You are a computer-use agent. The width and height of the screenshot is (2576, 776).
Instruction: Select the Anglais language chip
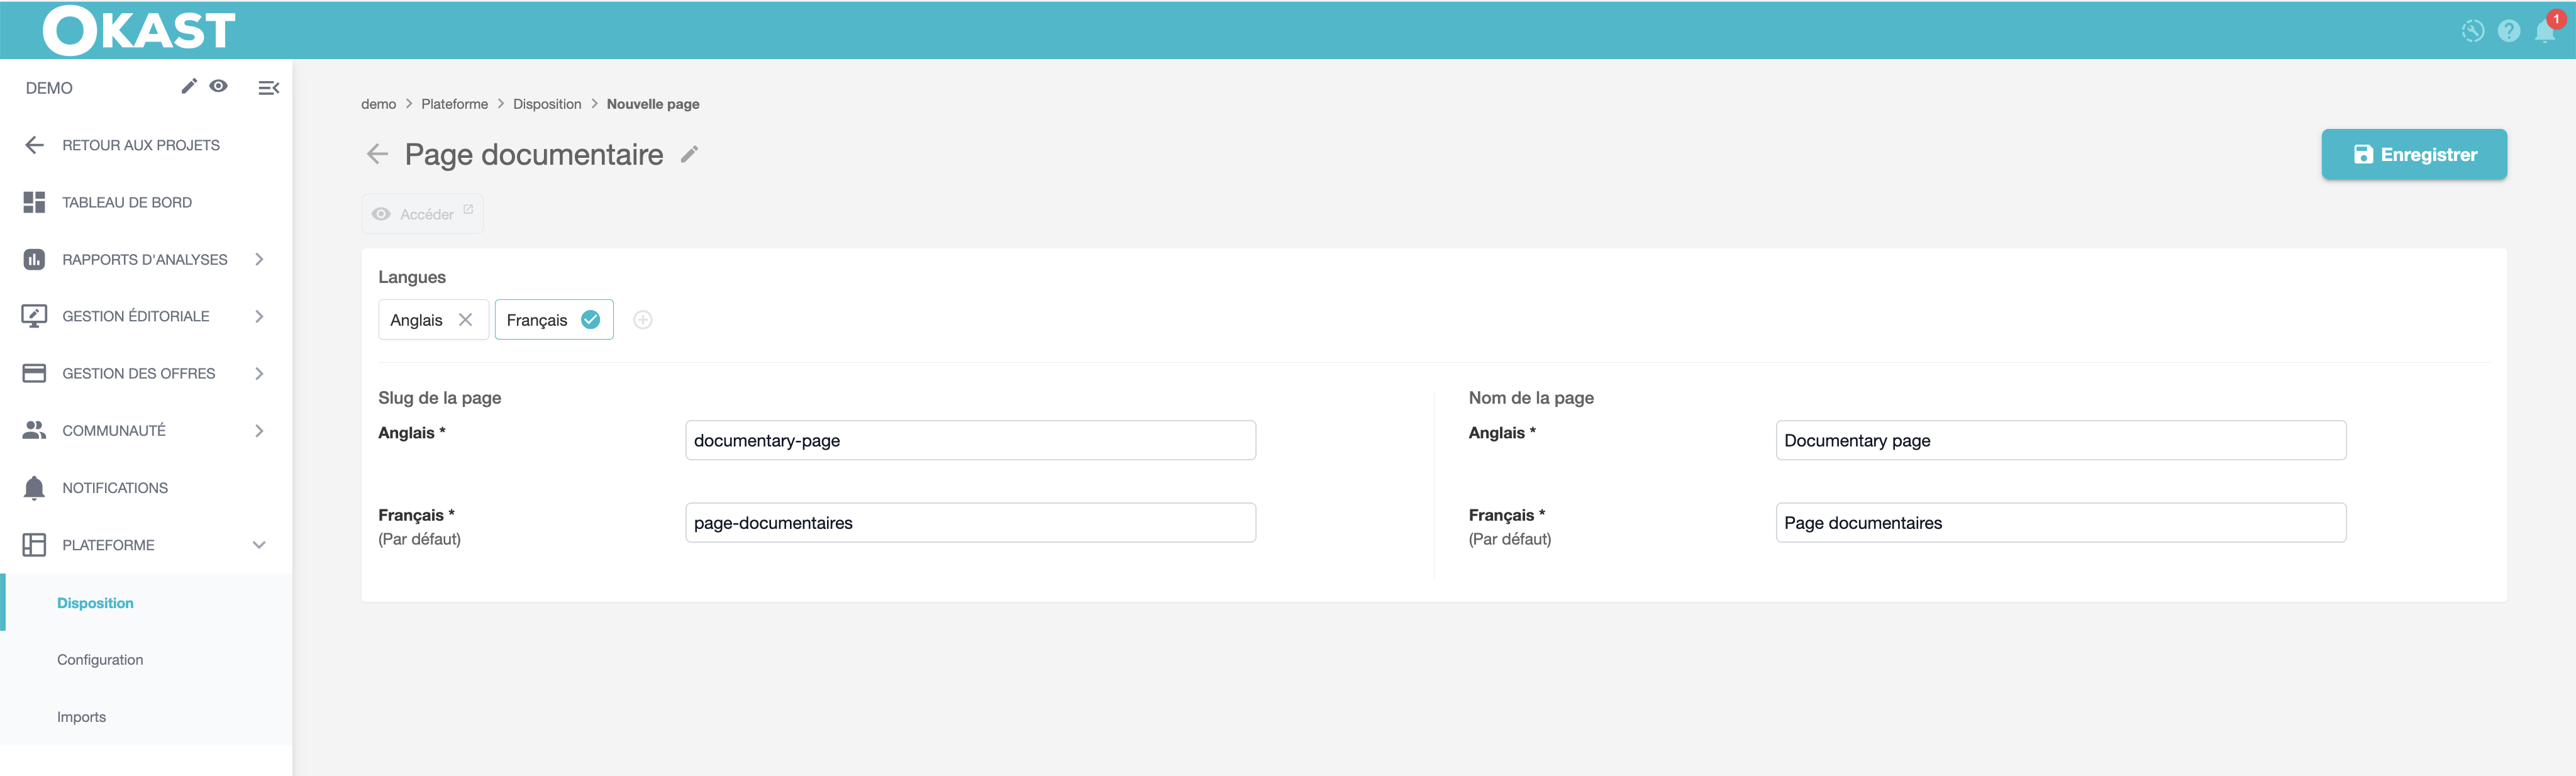pos(416,320)
